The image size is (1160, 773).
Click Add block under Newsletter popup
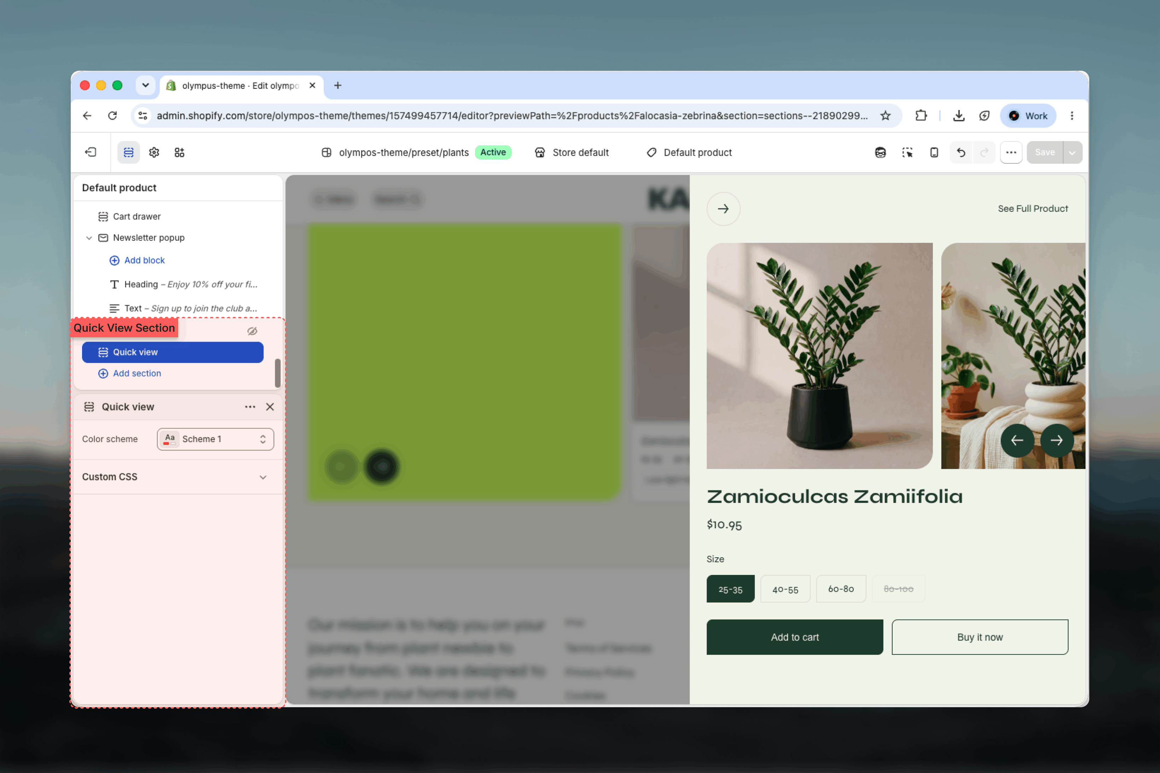tap(137, 260)
